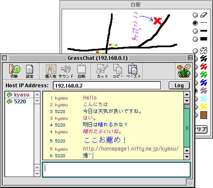Pick the black scribble color in whiteboard
Screen dimensions: 213x188
point(204,59)
